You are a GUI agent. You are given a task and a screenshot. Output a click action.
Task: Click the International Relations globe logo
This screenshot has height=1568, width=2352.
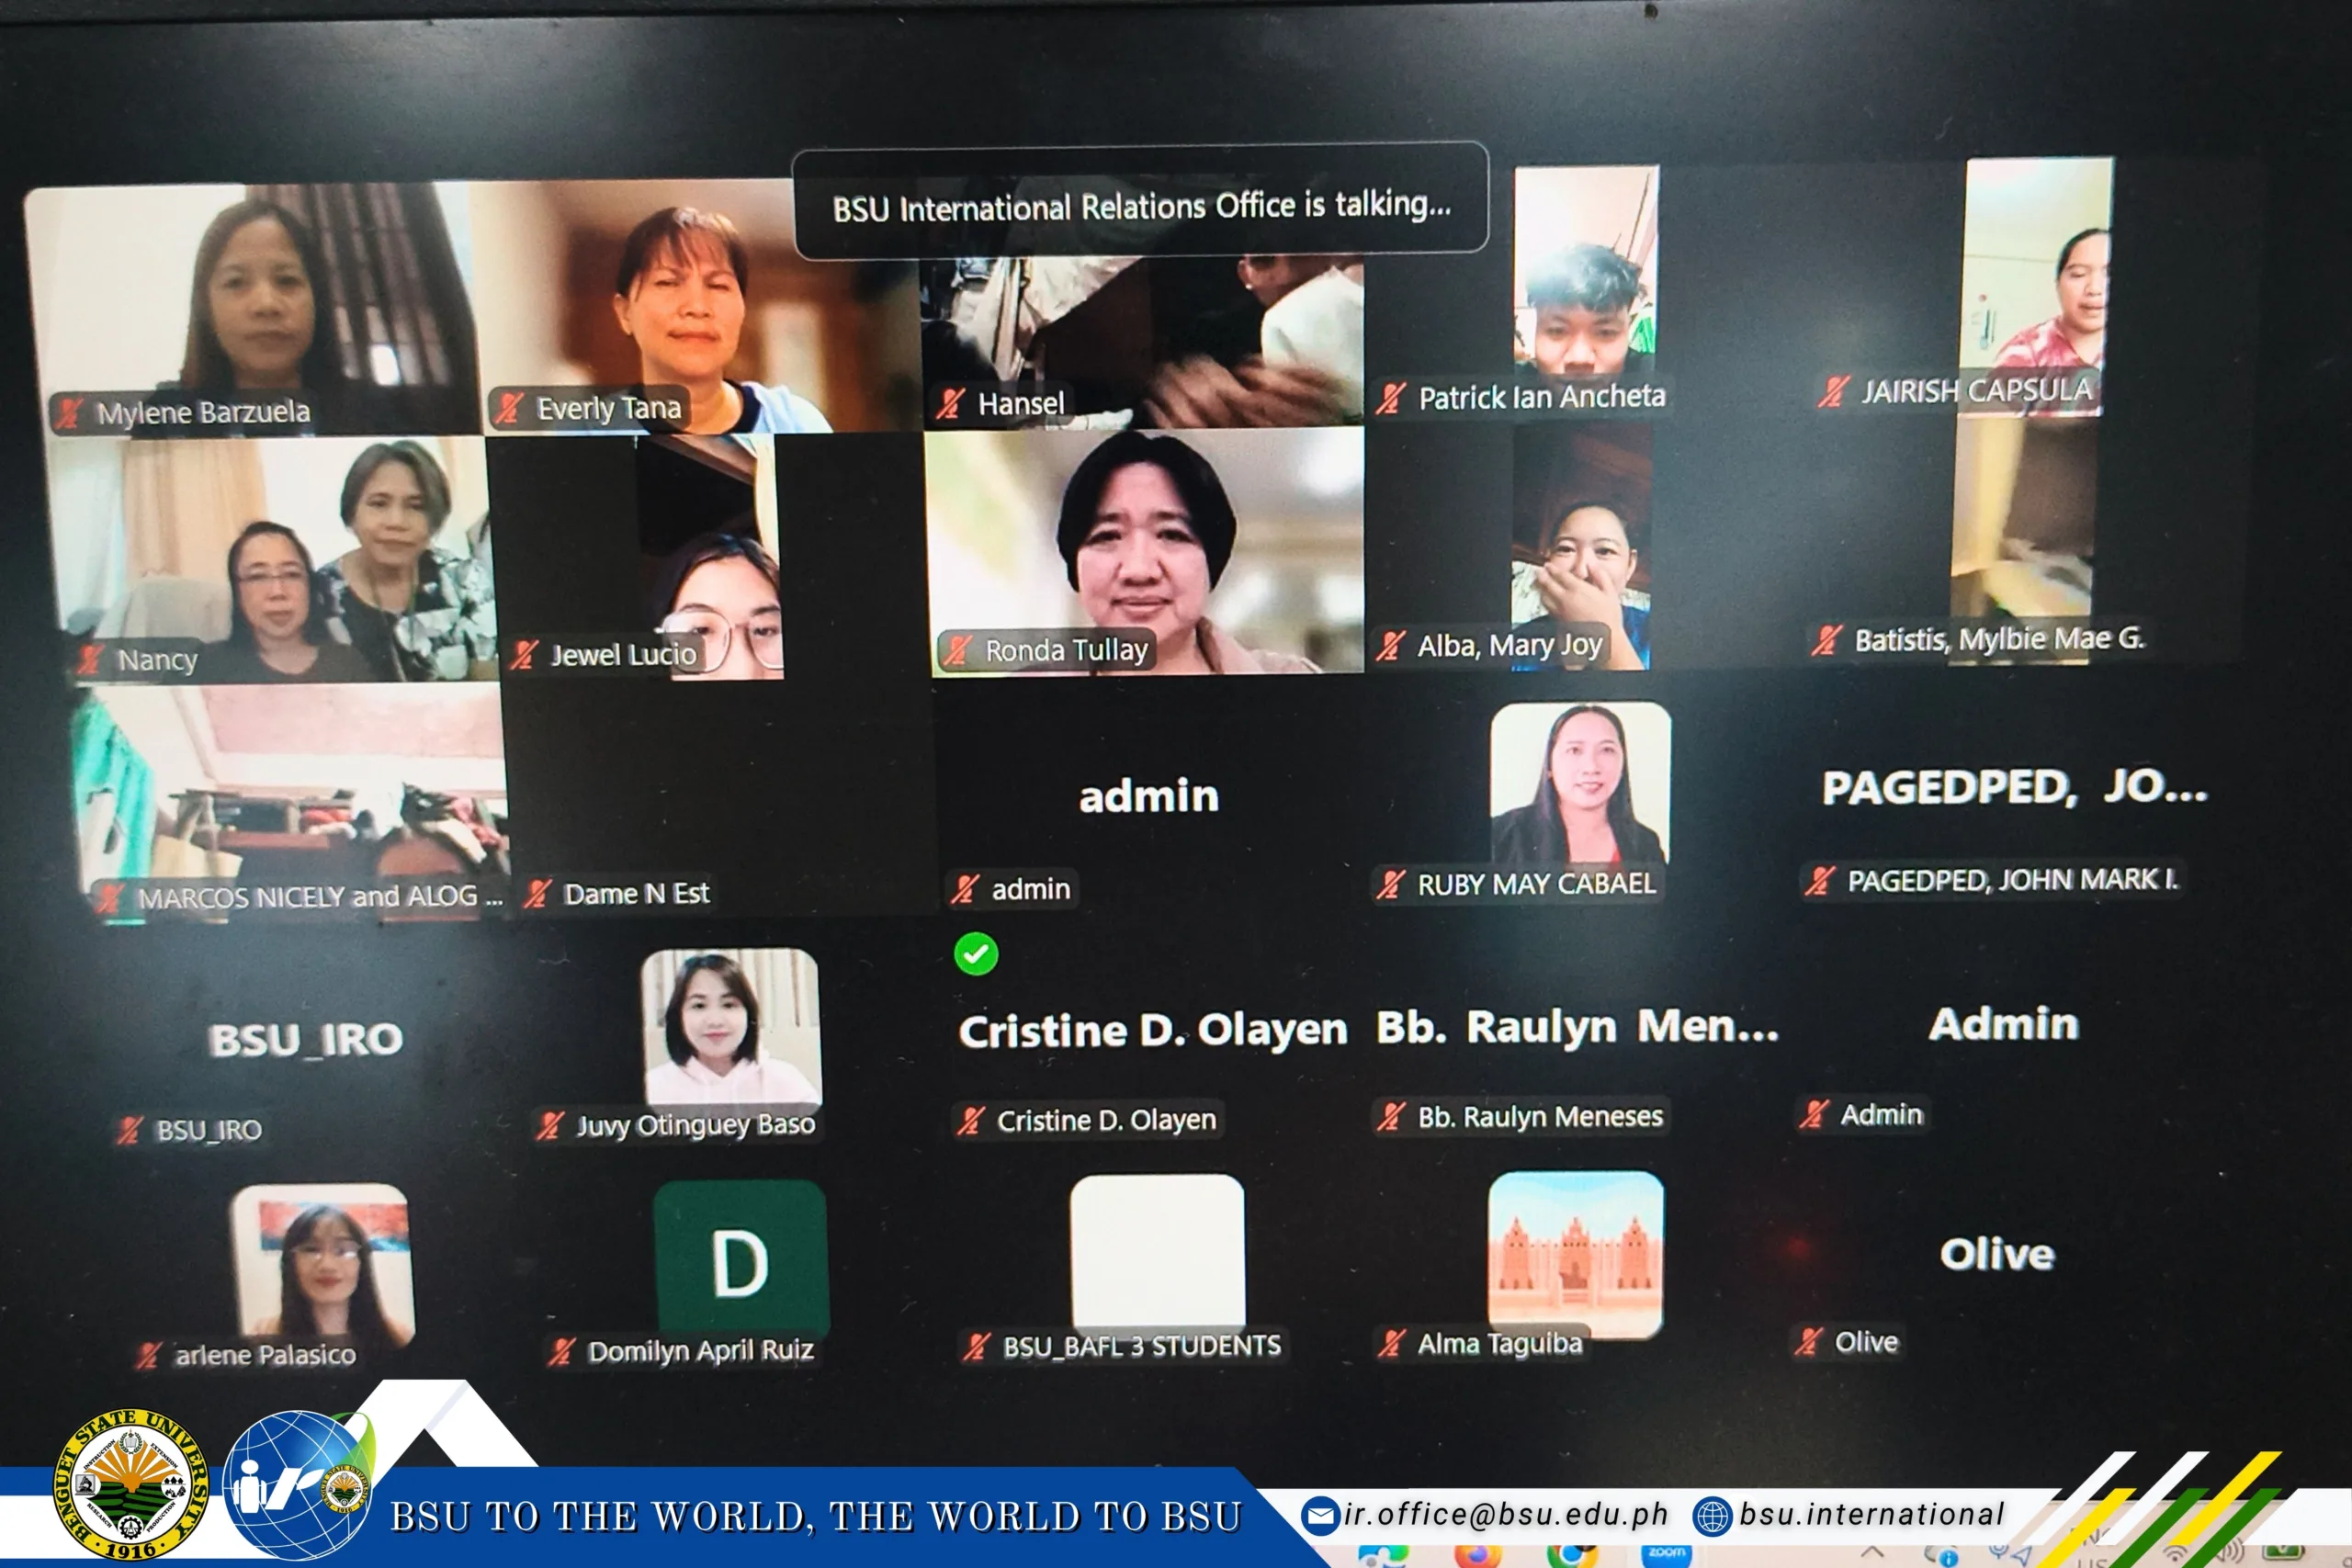[297, 1485]
